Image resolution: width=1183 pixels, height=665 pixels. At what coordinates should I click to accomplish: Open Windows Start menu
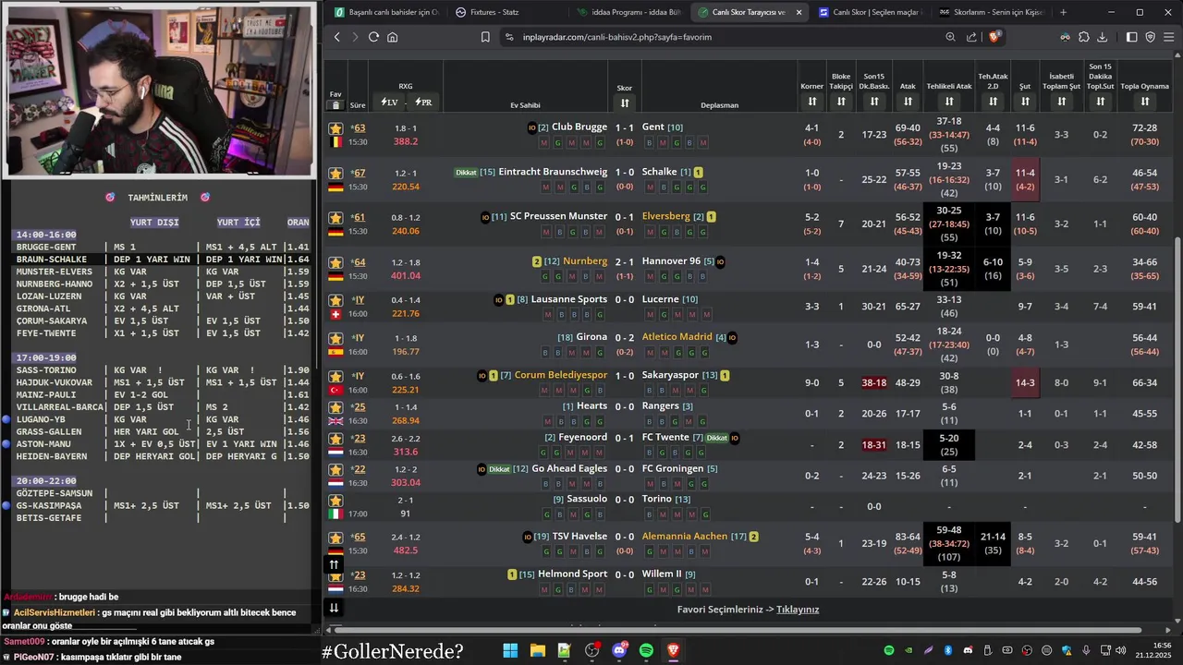tap(510, 650)
